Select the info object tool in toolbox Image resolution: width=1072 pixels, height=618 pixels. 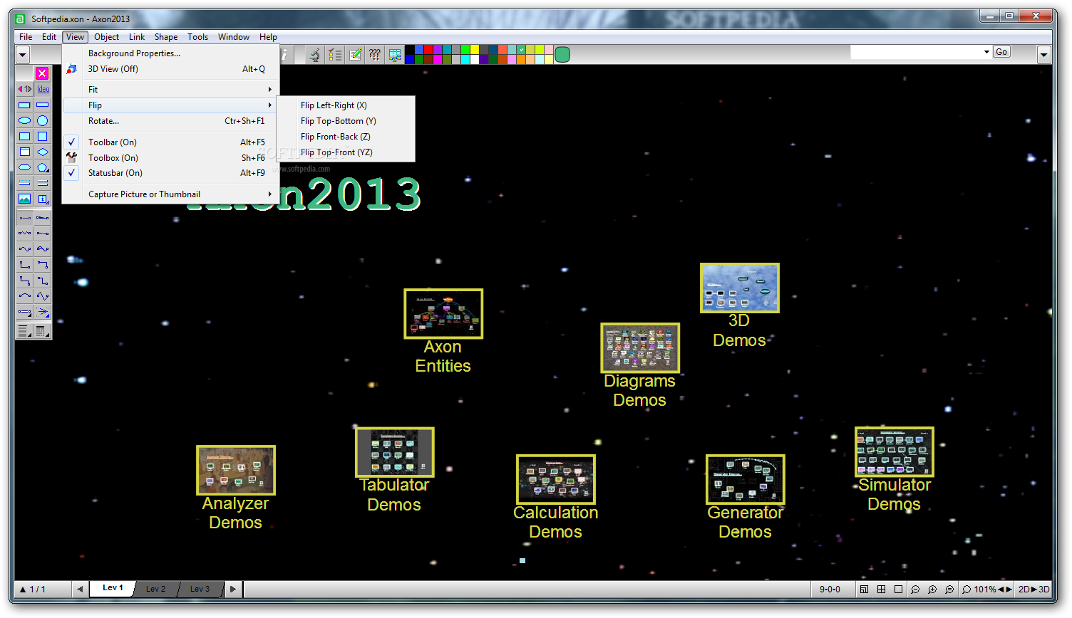(43, 199)
